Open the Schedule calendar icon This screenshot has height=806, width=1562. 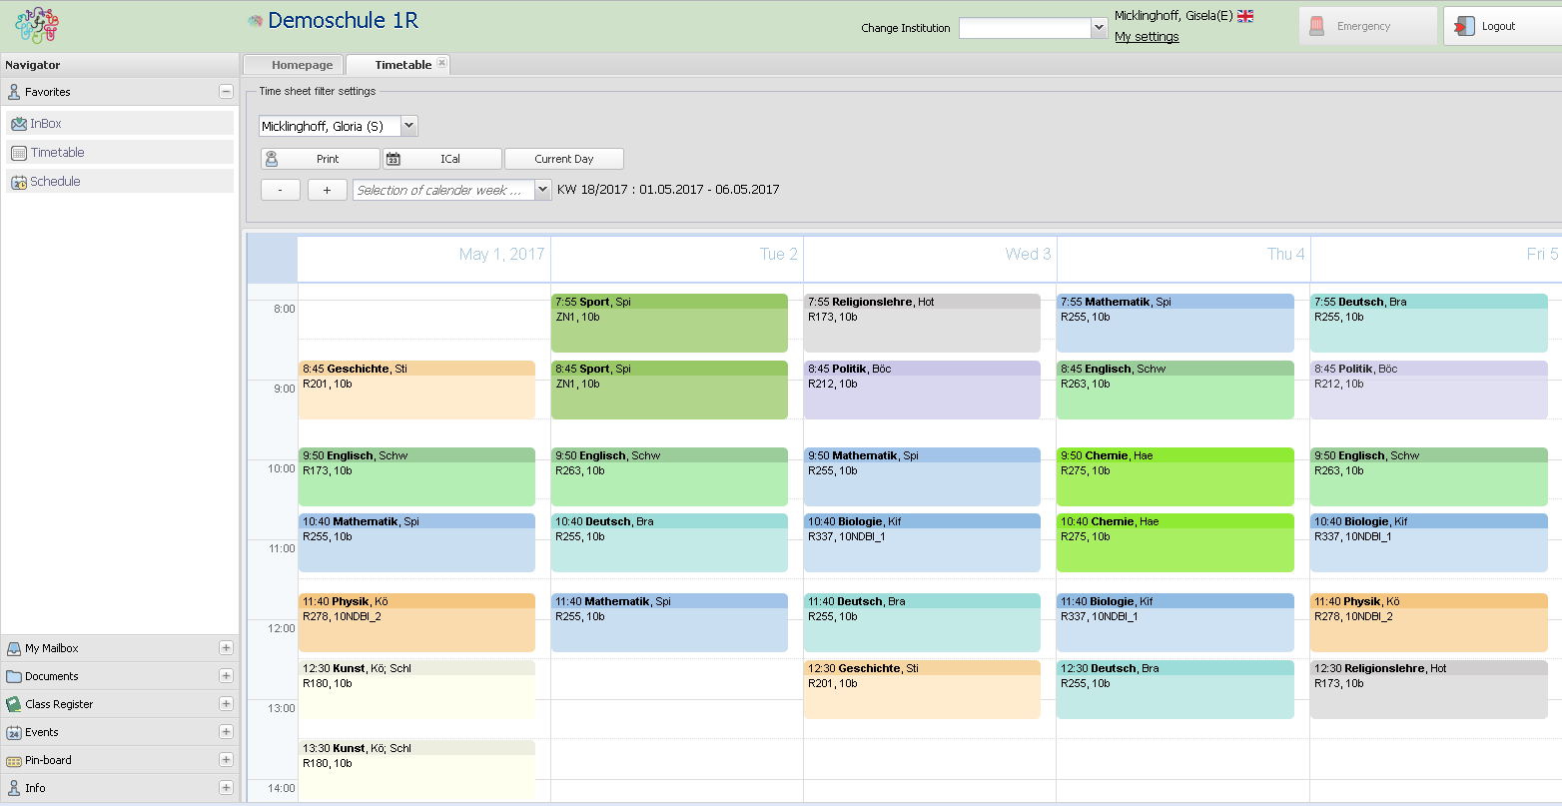(19, 182)
